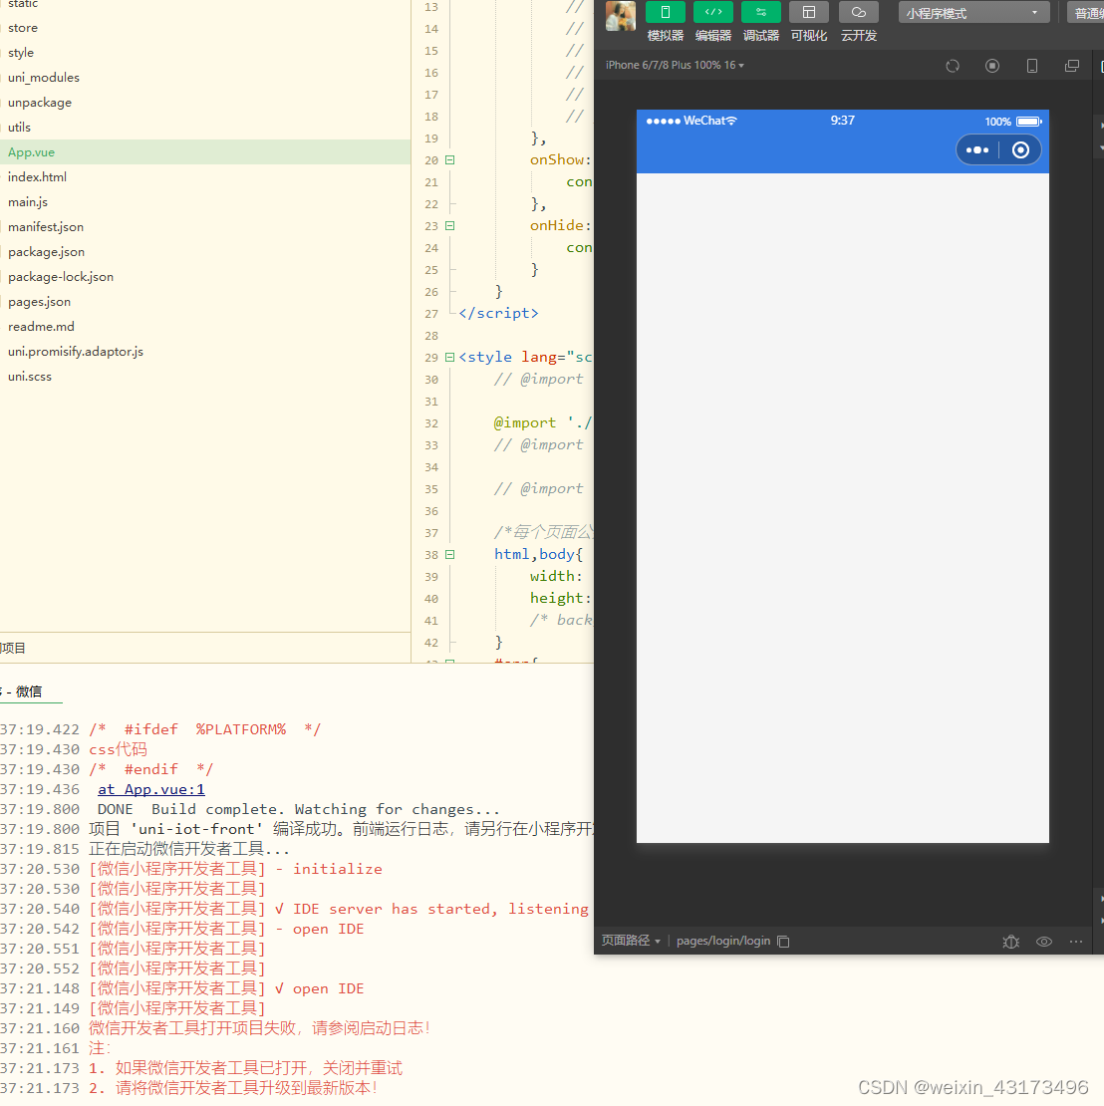
Task: Open the at App.vue:1 console link
Action: [x=151, y=789]
